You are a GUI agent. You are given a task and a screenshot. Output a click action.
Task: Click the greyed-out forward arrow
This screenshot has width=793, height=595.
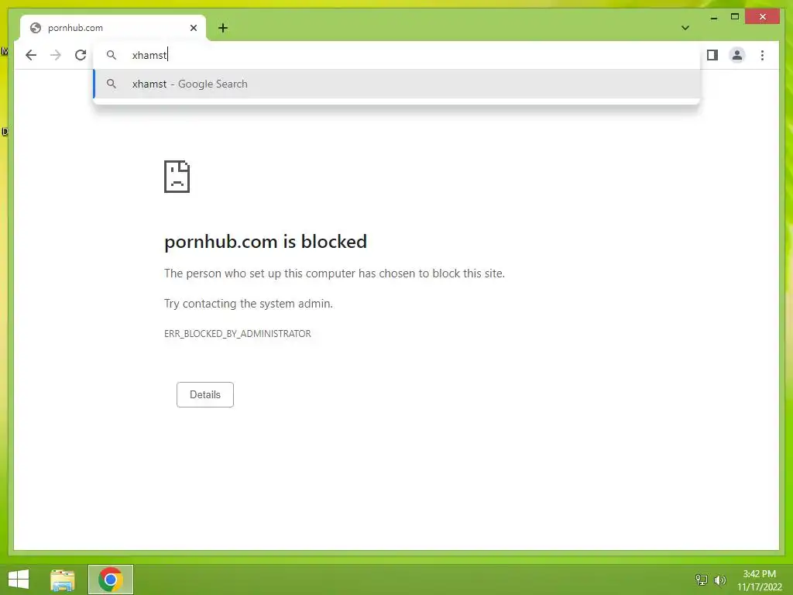(56, 55)
